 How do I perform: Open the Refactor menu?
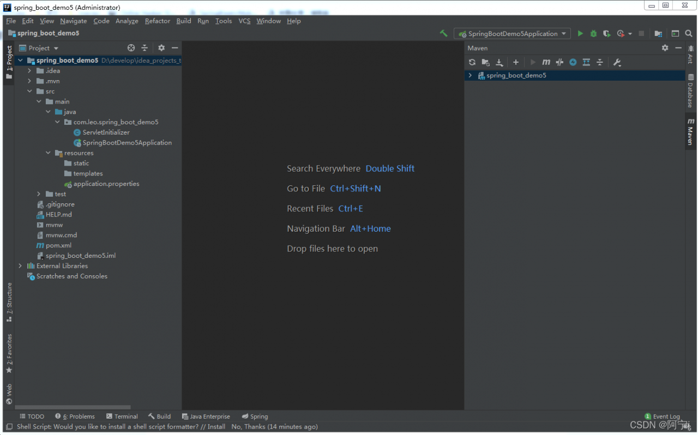click(x=158, y=21)
